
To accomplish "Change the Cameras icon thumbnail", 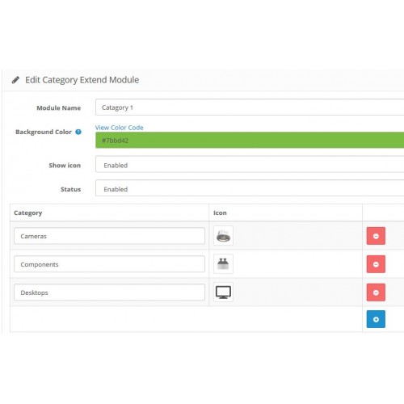I will tap(223, 236).
